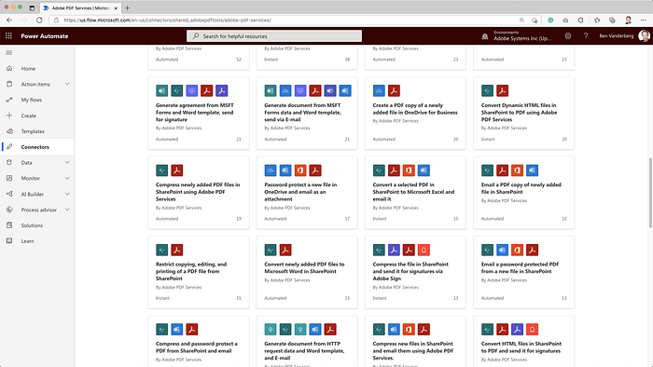This screenshot has width=653, height=367.
Task: Click Outlook icon on Compress and password protect card
Action: pos(177,329)
